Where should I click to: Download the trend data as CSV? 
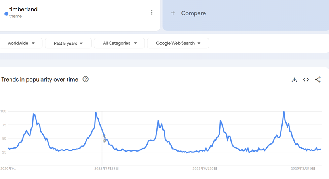coord(294,80)
